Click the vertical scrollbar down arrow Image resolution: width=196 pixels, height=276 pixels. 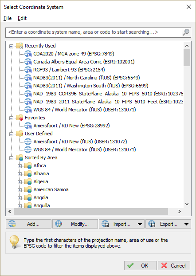coord(187,204)
